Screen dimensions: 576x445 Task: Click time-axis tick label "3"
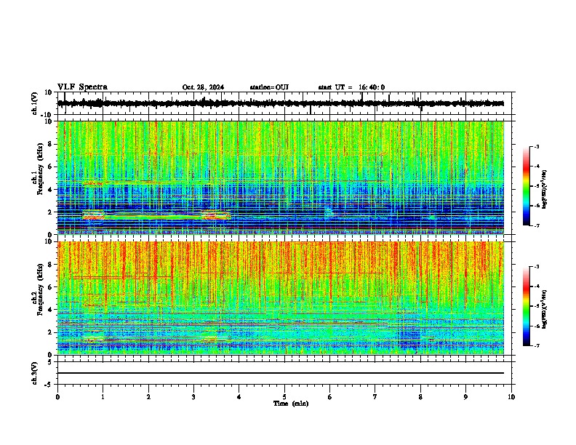coord(193,397)
